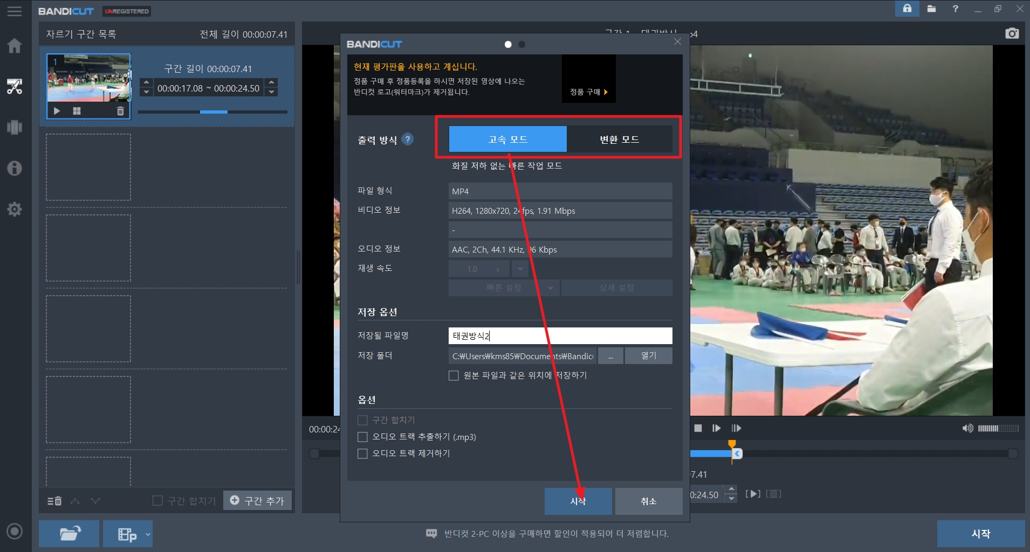Viewport: 1030px width, 552px height.
Task: Browse save folder with '...' button
Action: tap(610, 356)
